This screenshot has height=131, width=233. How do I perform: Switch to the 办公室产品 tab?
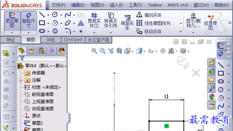[98, 40]
